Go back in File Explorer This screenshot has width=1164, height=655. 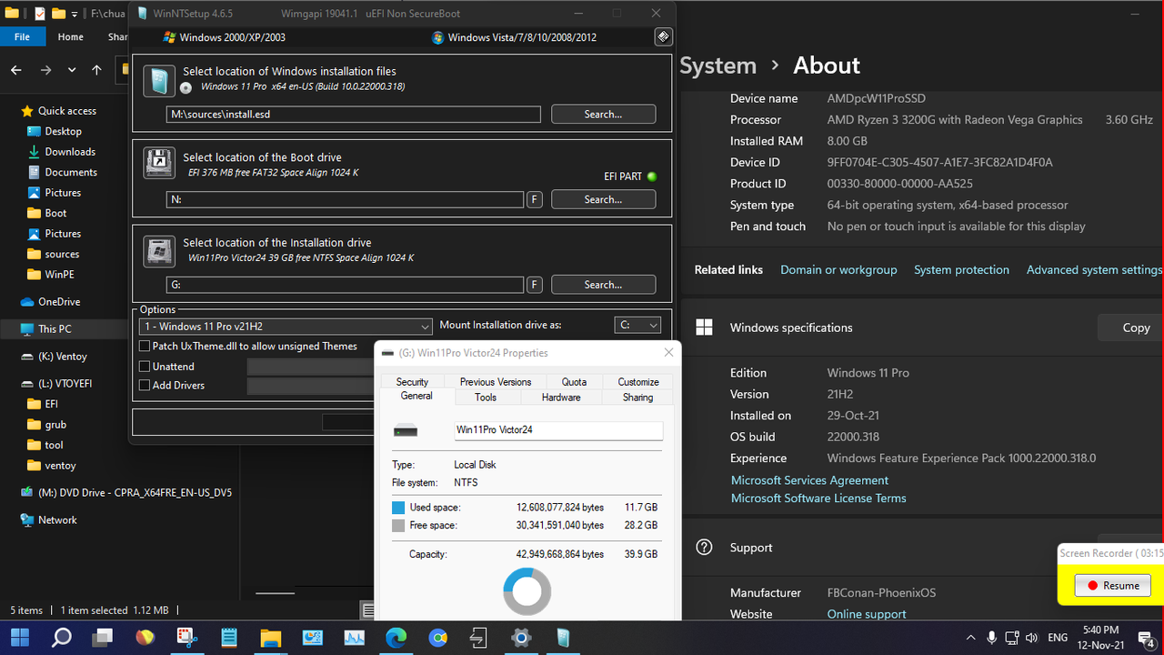pos(16,70)
